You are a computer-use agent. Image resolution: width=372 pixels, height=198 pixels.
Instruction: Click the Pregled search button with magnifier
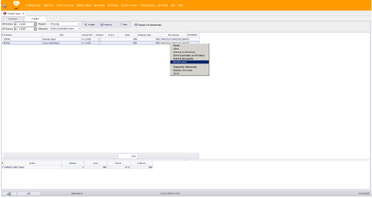[90, 25]
